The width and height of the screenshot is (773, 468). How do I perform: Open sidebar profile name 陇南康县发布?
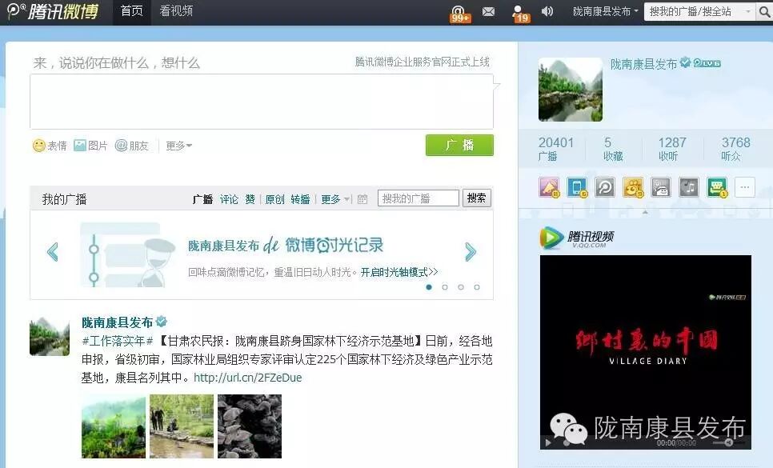click(643, 63)
